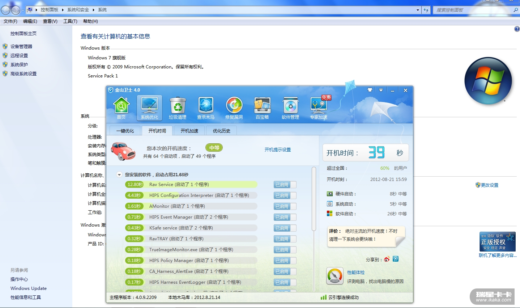Click the 联机了解更多内容 link
The image size is (520, 308).
(498, 255)
